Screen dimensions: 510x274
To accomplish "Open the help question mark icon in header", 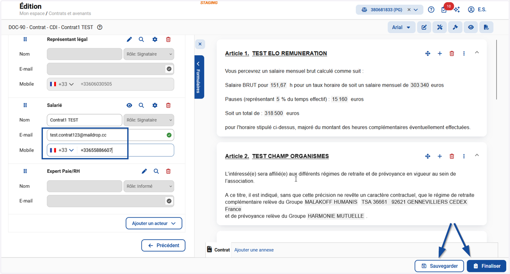I will coord(431,10).
